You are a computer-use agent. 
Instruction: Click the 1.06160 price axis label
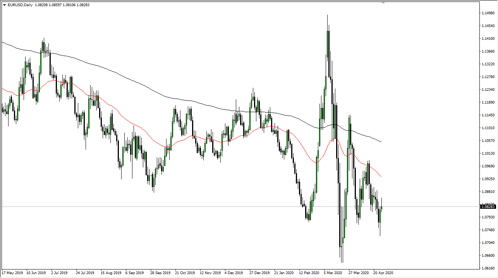point(488,268)
